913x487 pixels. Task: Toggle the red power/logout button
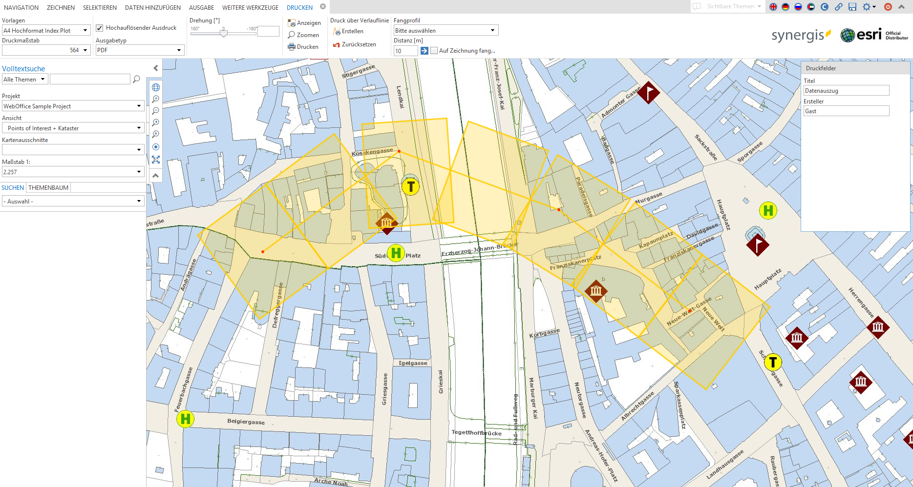[888, 7]
